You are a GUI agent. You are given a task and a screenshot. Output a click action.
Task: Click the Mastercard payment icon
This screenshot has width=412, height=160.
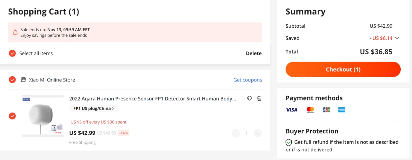(x=310, y=110)
